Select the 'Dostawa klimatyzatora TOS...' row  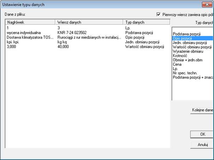[30, 37]
